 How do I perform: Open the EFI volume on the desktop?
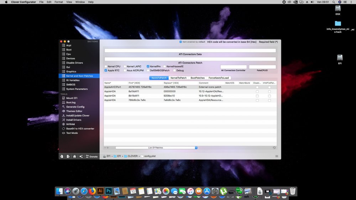click(340, 59)
